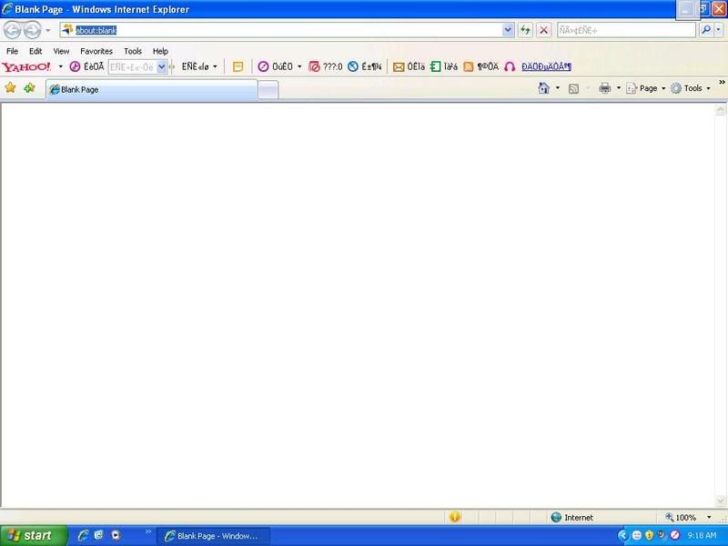Open the Favorites menu
Screen dimensions: 728x546
(96, 51)
